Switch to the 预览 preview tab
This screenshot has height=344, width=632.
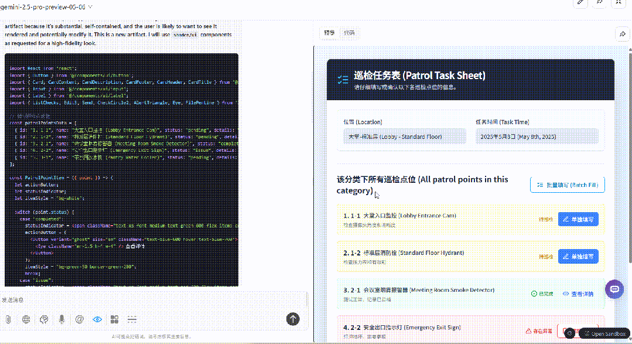point(329,33)
